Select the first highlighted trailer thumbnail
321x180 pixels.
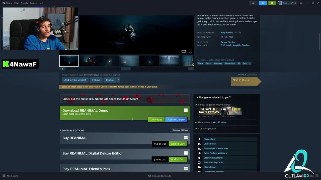click(x=69, y=61)
